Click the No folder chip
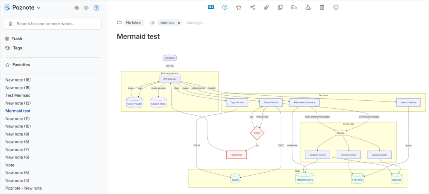This screenshot has width=429, height=194. pyautogui.click(x=134, y=23)
